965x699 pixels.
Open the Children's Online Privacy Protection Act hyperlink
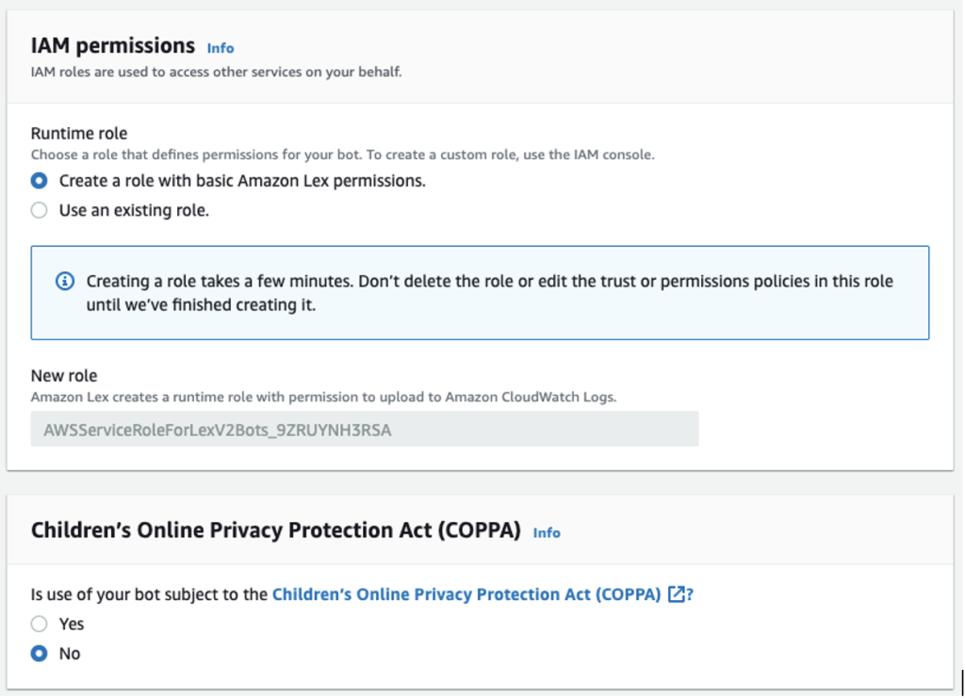(x=466, y=594)
